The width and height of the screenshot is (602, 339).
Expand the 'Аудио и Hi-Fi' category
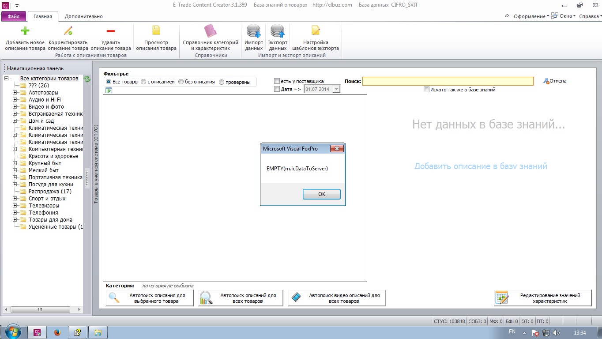[15, 100]
